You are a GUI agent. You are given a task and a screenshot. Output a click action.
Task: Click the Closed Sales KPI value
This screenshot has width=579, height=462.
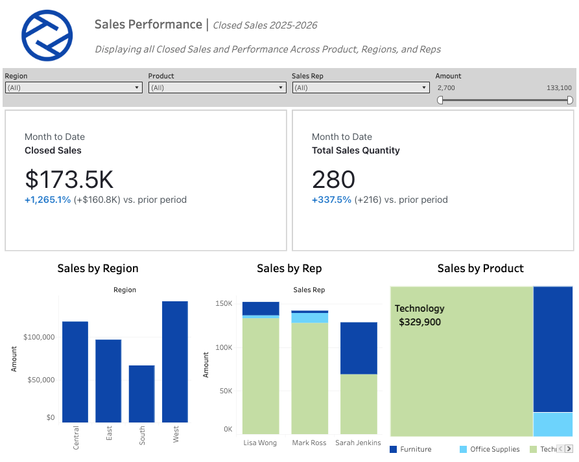pyautogui.click(x=69, y=179)
